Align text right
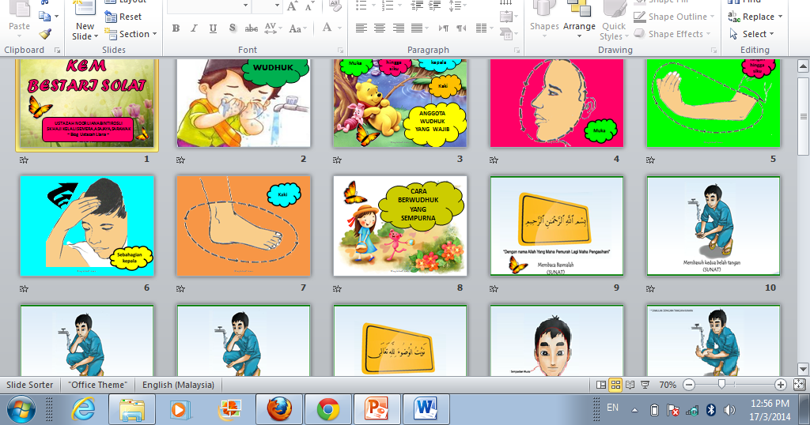 click(399, 28)
